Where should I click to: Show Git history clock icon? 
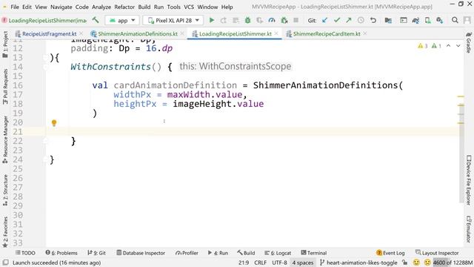click(361, 20)
